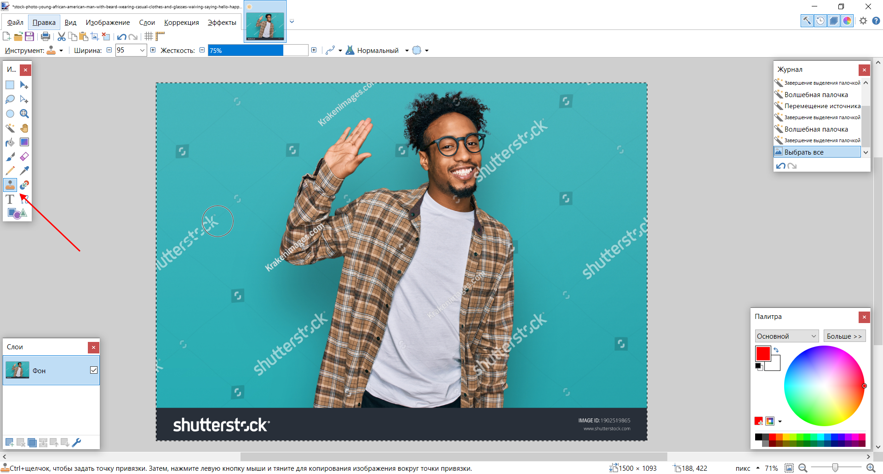
Task: Select the Recolor tool
Action: (x=24, y=185)
